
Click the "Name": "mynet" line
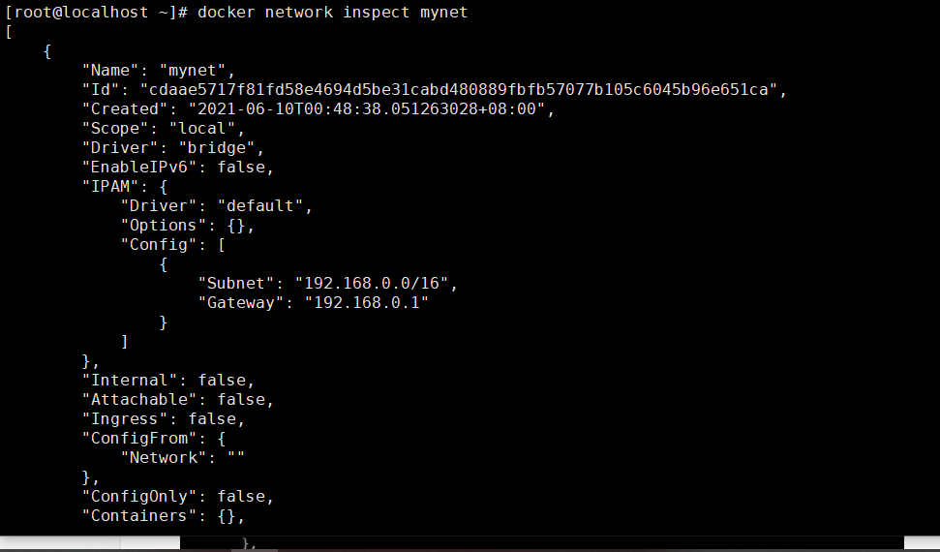coord(159,70)
